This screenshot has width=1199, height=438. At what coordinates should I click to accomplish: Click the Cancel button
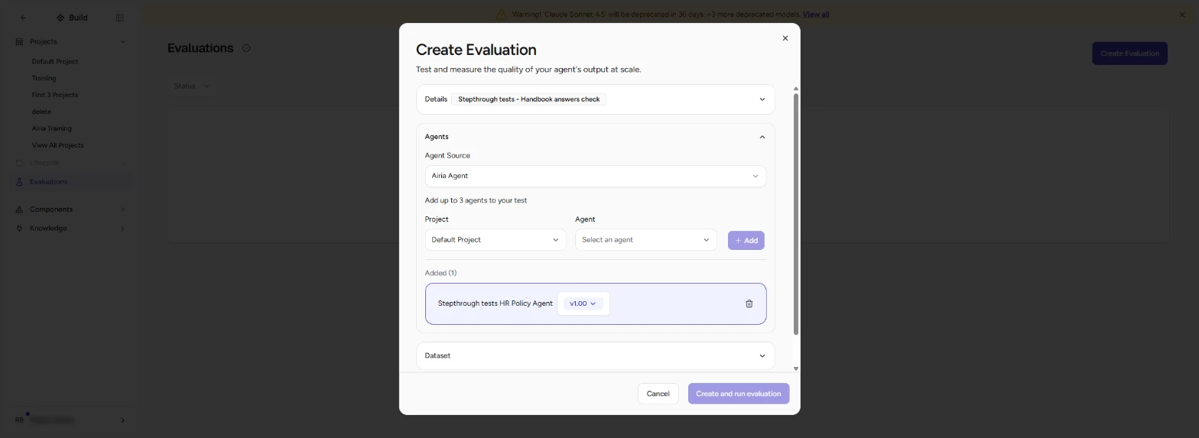658,394
